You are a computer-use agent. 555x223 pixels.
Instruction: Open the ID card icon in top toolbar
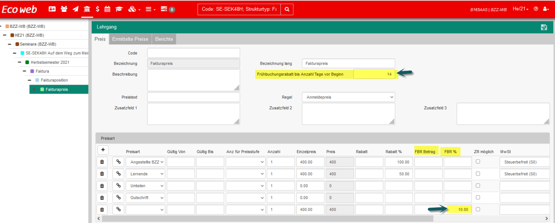(52, 9)
